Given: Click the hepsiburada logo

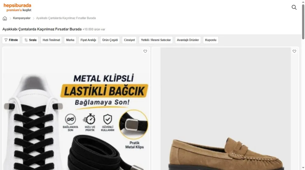Looking at the screenshot, I should click(17, 5).
